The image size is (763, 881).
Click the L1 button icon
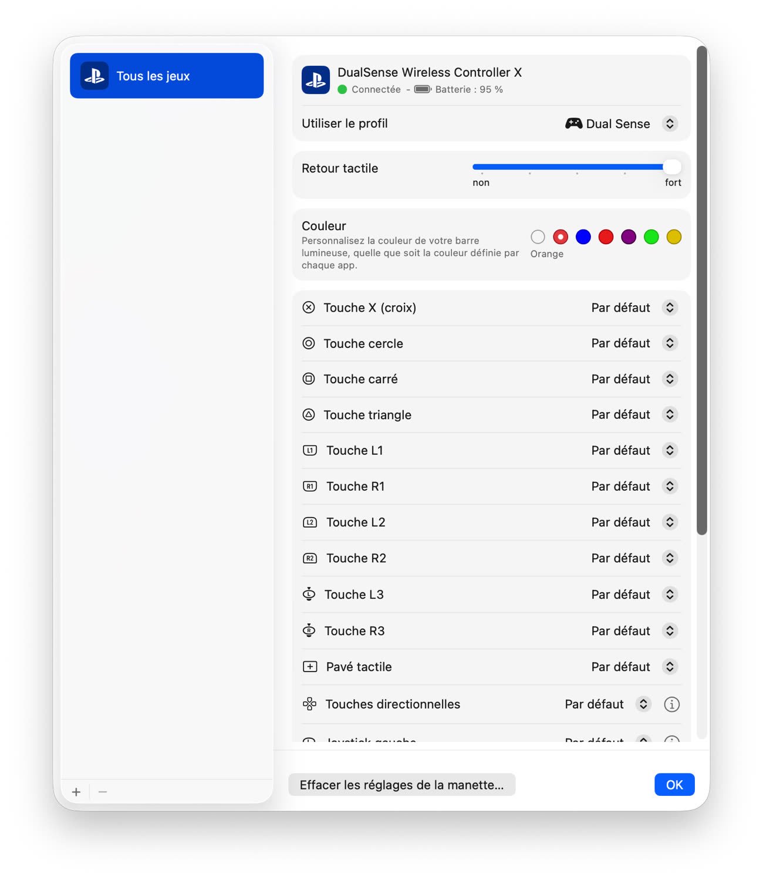tap(310, 450)
